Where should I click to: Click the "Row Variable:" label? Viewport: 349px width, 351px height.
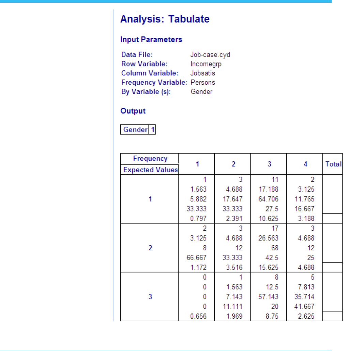point(144,64)
